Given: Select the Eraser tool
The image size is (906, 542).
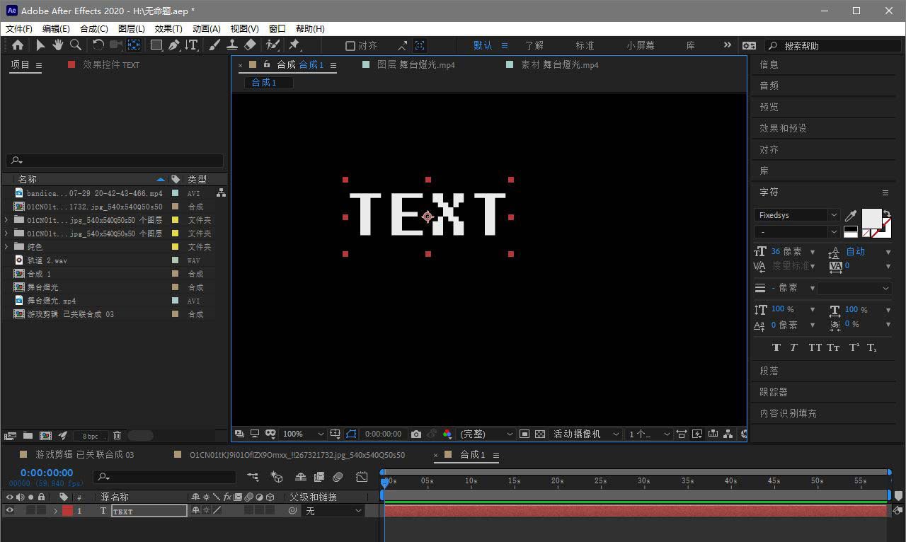Looking at the screenshot, I should coord(250,45).
